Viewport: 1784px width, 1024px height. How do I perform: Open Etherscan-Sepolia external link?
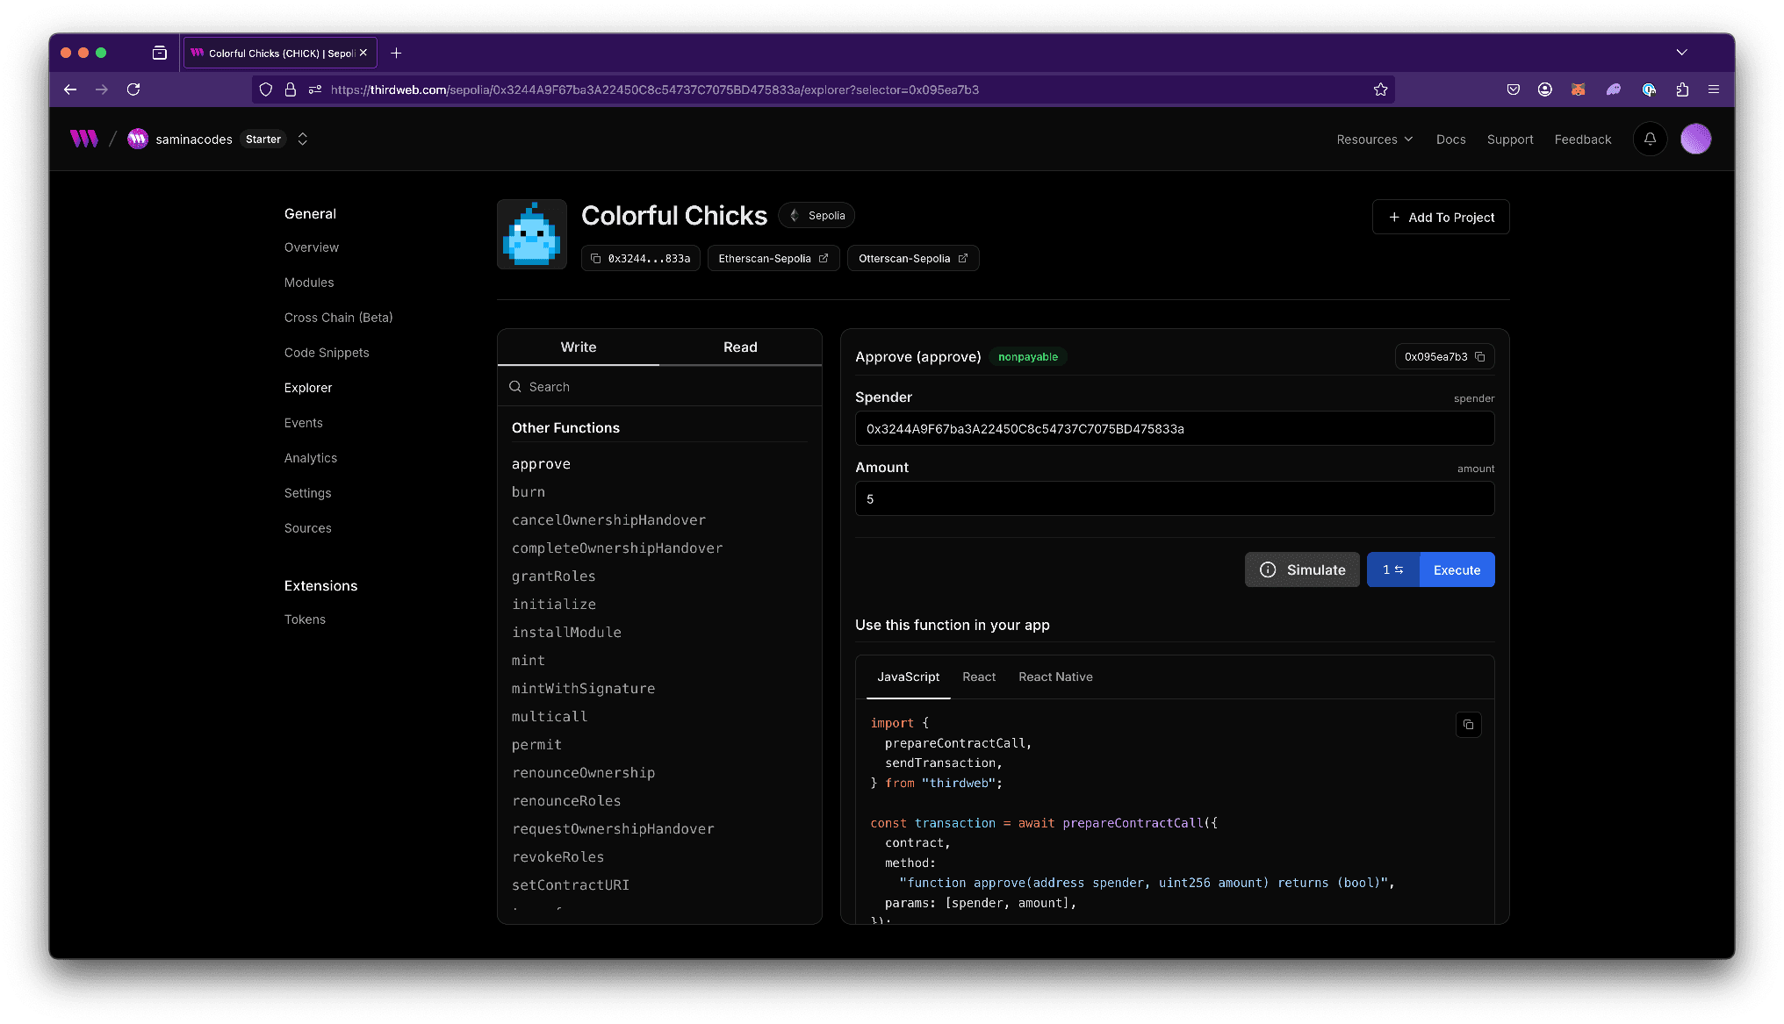773,259
